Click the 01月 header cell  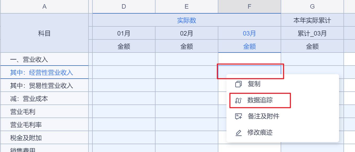[124, 33]
